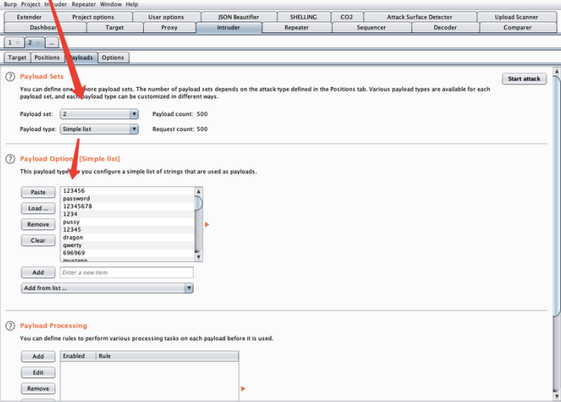
Task: Click Paste button for payload list
Action: coord(38,193)
